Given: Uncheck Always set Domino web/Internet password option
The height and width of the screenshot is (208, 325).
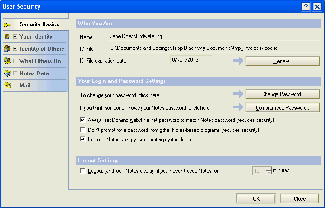Looking at the screenshot, I should [x=82, y=120].
